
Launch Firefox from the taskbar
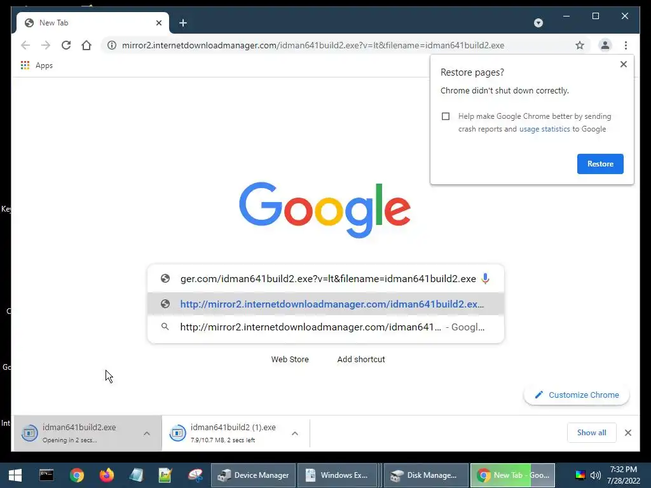click(x=107, y=475)
